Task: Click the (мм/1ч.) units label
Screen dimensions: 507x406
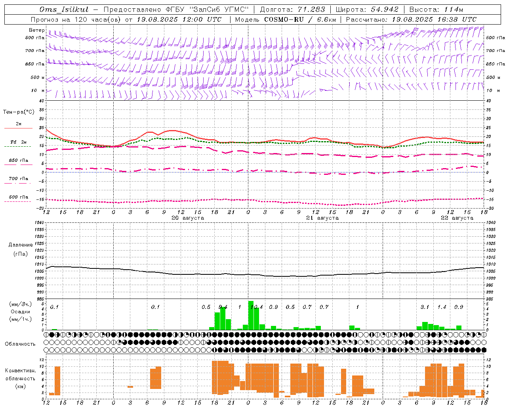Action: [x=20, y=319]
